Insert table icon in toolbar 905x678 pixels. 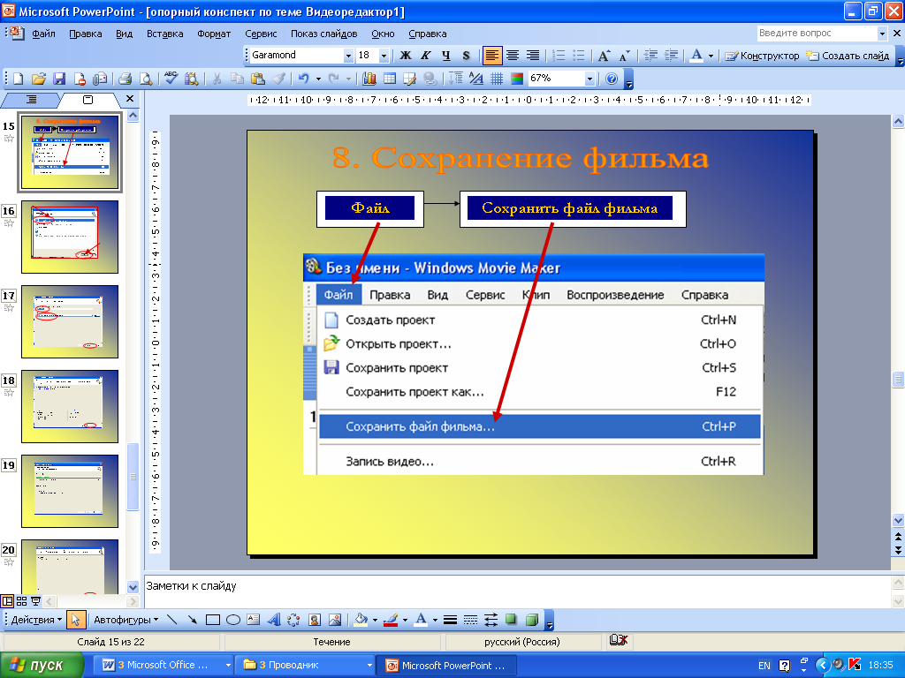pyautogui.click(x=390, y=79)
